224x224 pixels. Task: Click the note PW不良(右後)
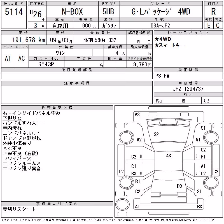click(x=21, y=153)
